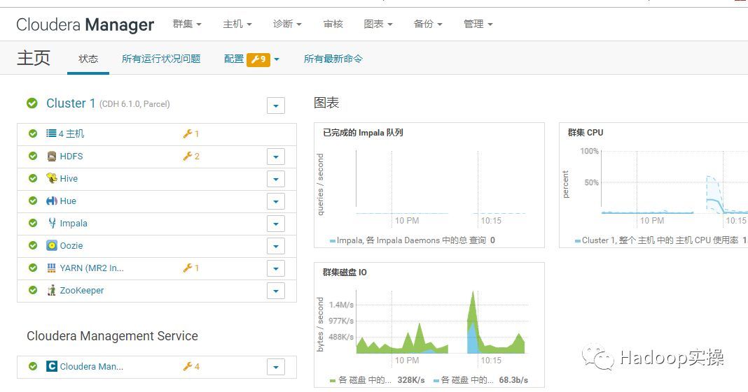
Task: Open the 群集 menu
Action: [x=186, y=24]
